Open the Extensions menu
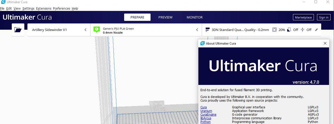The image size is (334, 124). pos(44,8)
